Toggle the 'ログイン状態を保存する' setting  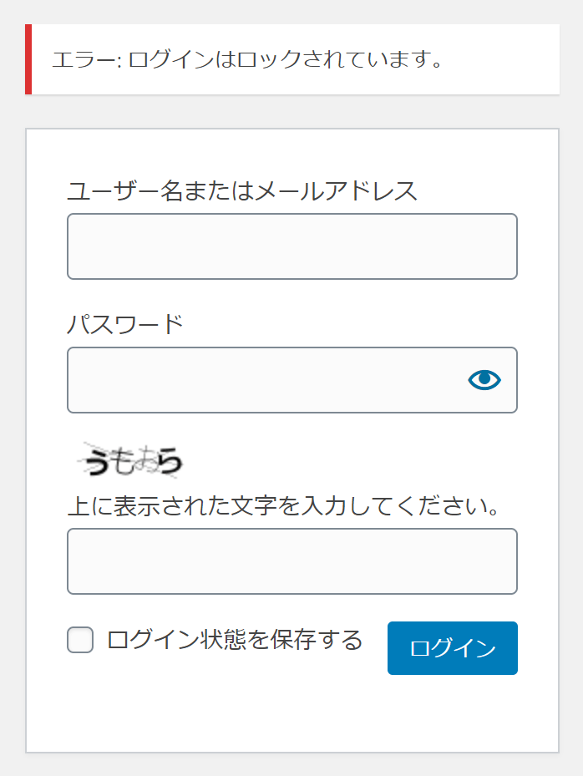(82, 640)
